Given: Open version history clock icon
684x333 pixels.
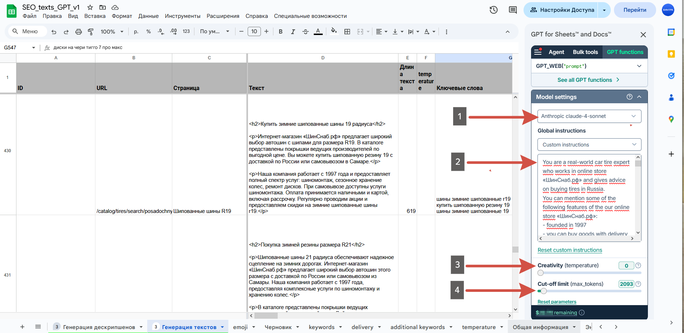Looking at the screenshot, I should click(x=494, y=10).
